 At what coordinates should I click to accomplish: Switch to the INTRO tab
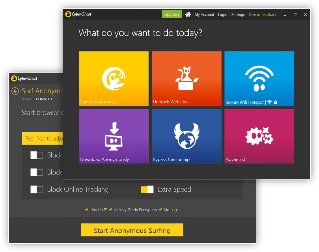[27, 99]
